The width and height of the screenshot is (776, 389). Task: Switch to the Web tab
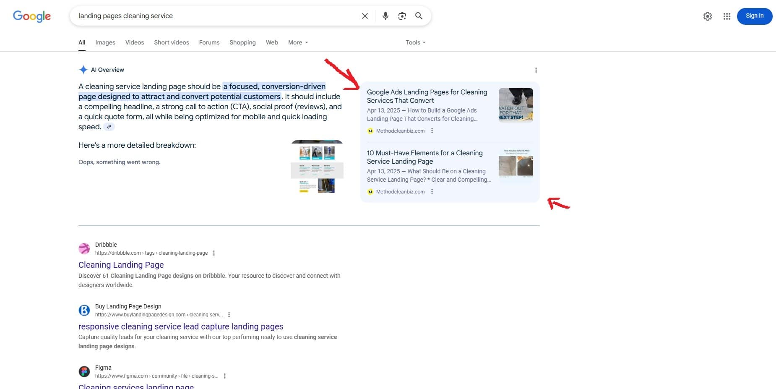pyautogui.click(x=272, y=42)
